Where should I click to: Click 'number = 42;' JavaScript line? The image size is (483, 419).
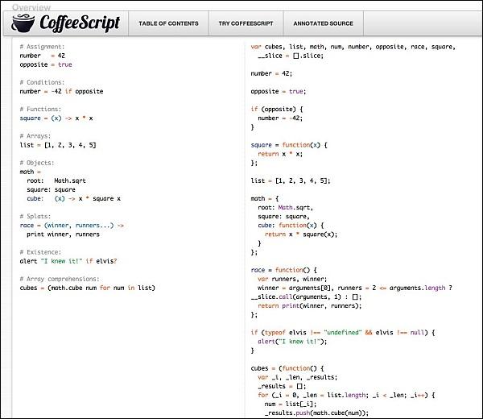pos(271,73)
